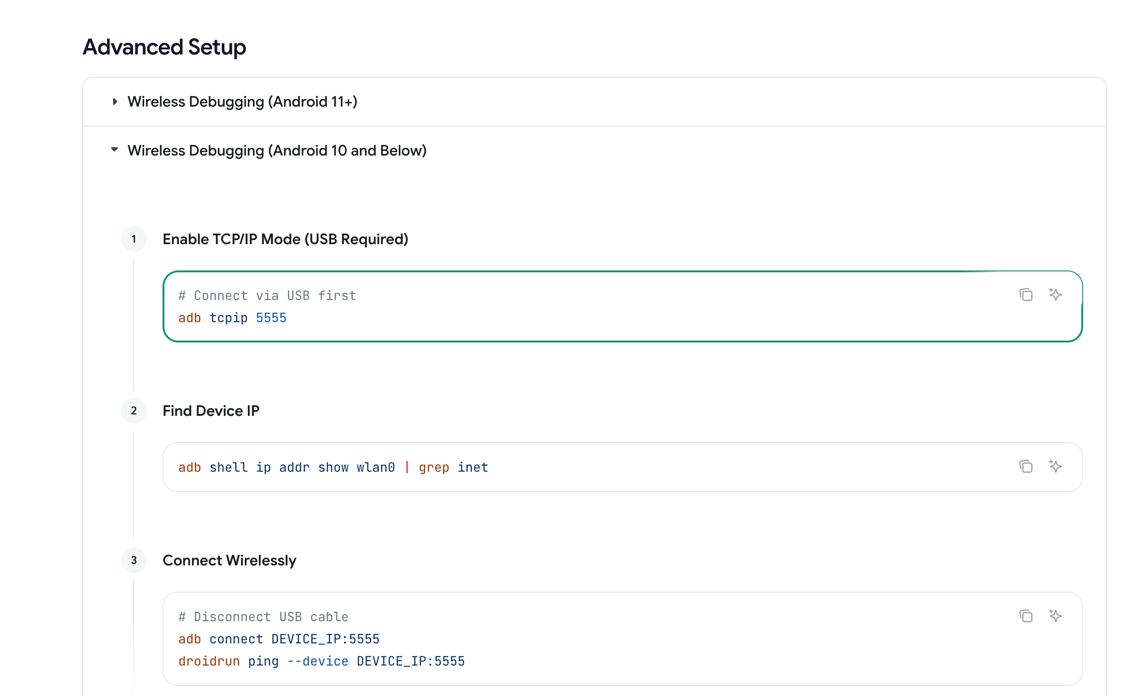Image resolution: width=1145 pixels, height=696 pixels.
Task: Click the droidrun ping command line
Action: [x=321, y=661]
